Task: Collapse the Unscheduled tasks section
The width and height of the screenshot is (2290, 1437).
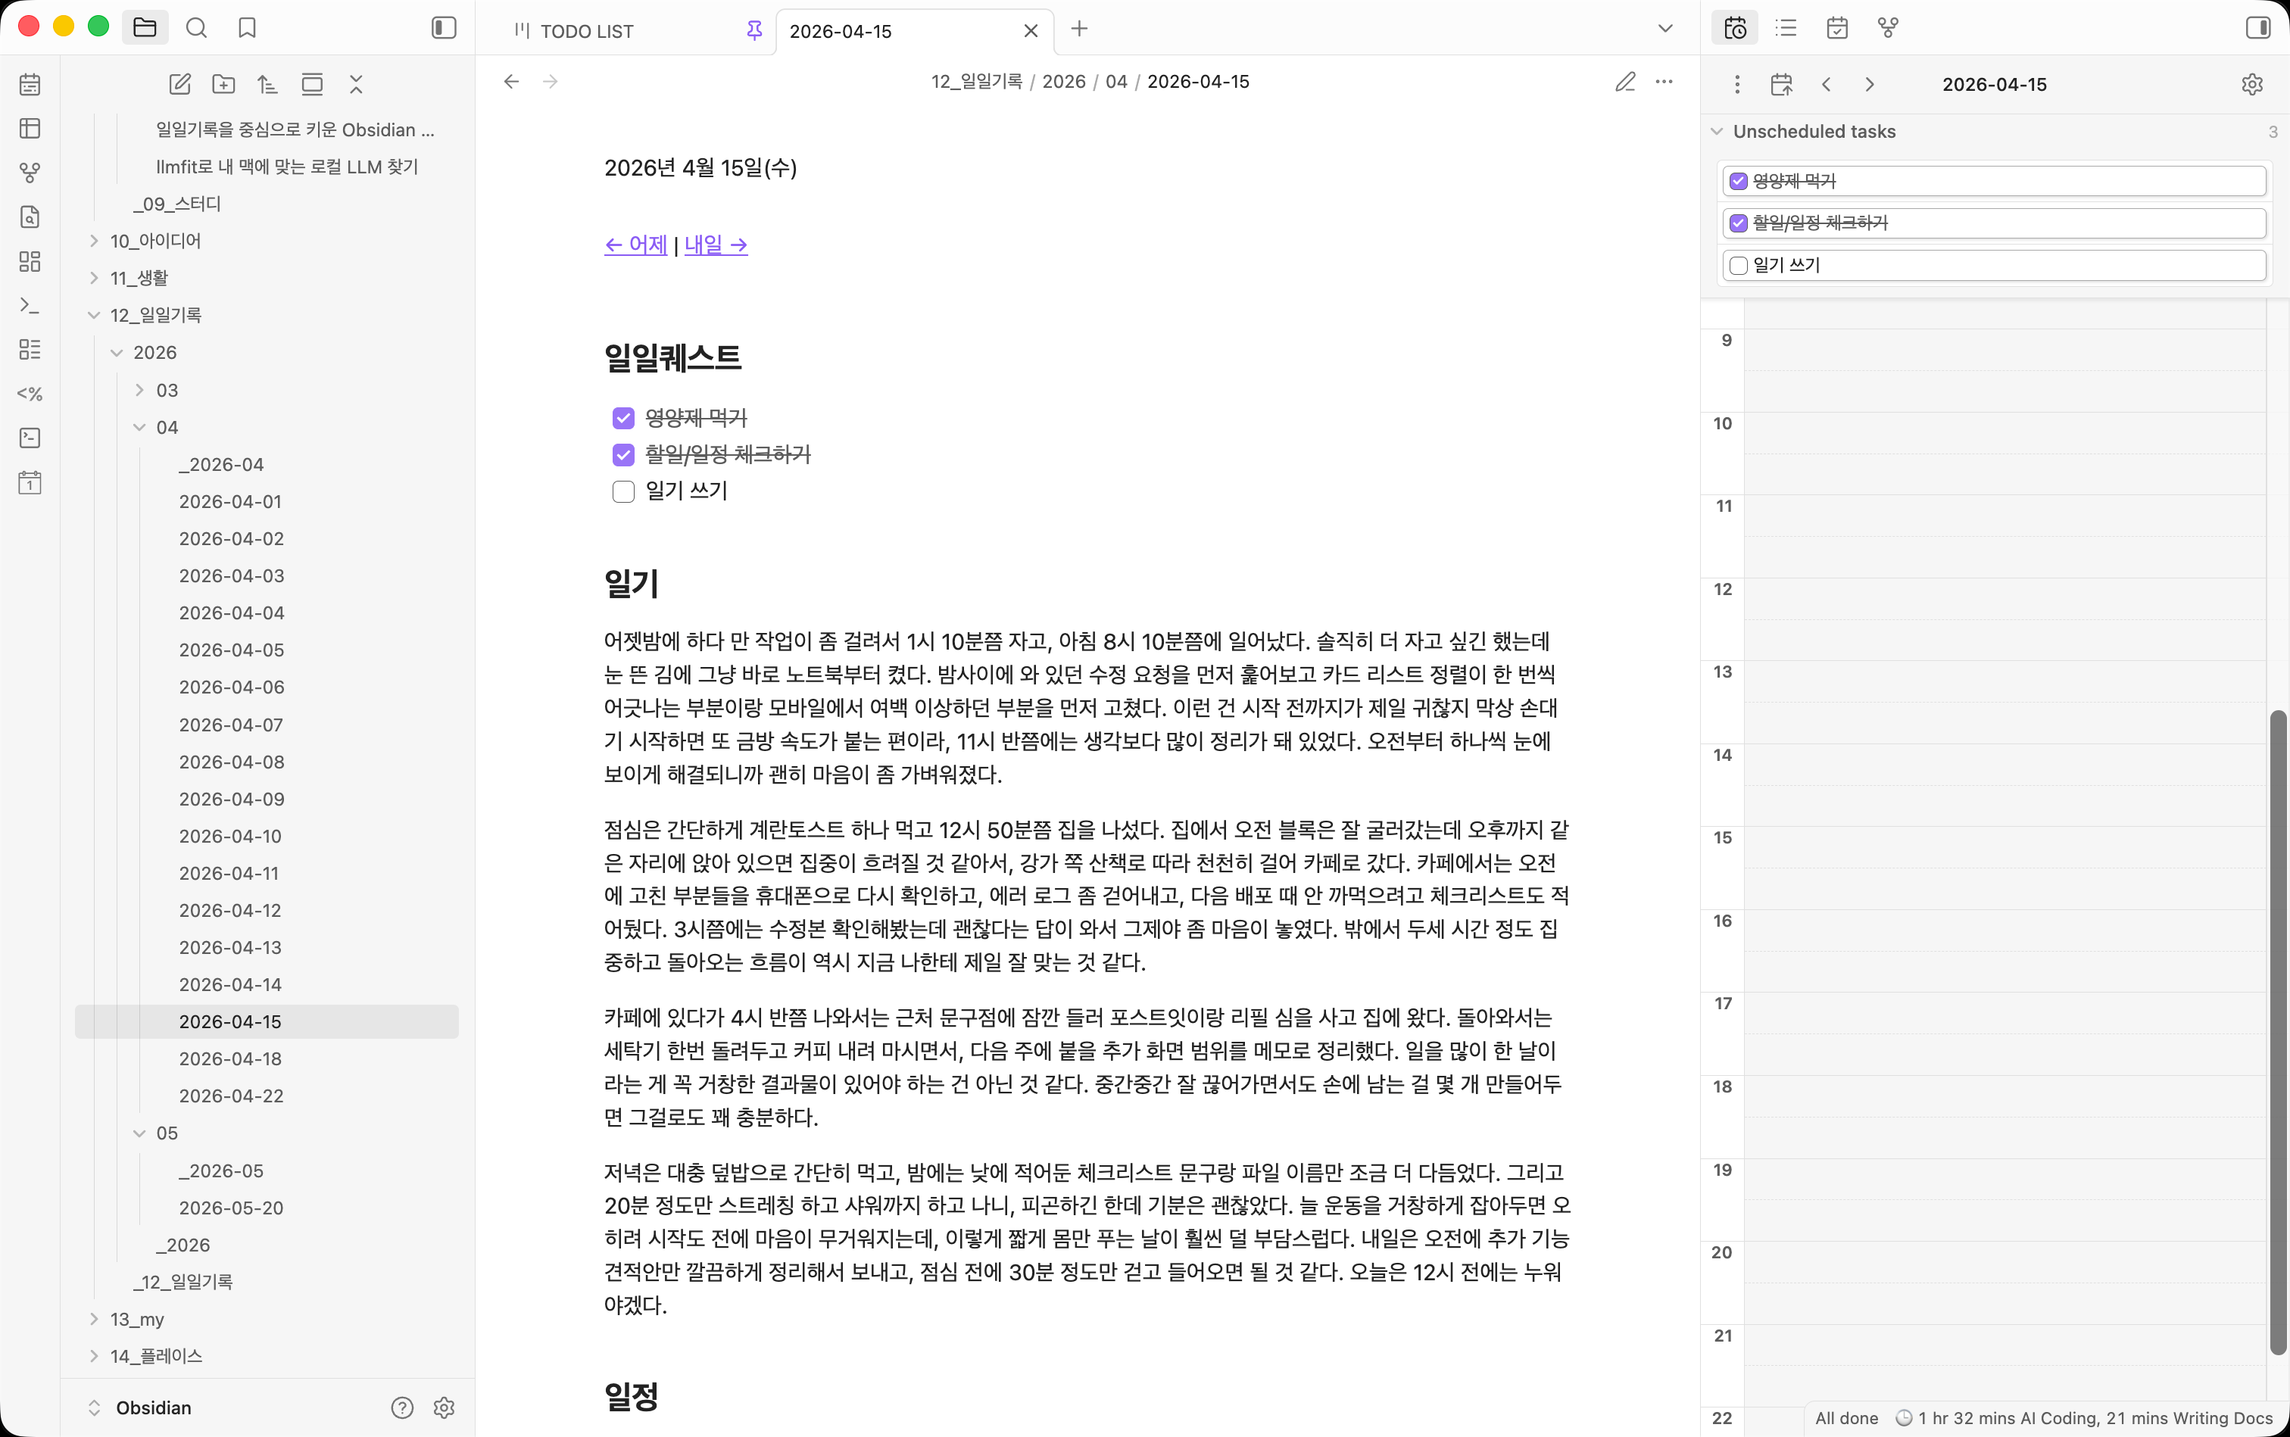Action: (1717, 131)
